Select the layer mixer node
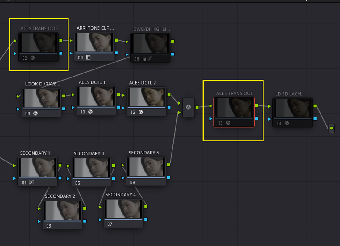This screenshot has width=340, height=246. point(189,107)
